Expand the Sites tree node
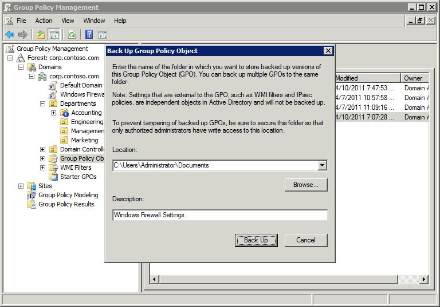The image size is (440, 307). click(21, 186)
